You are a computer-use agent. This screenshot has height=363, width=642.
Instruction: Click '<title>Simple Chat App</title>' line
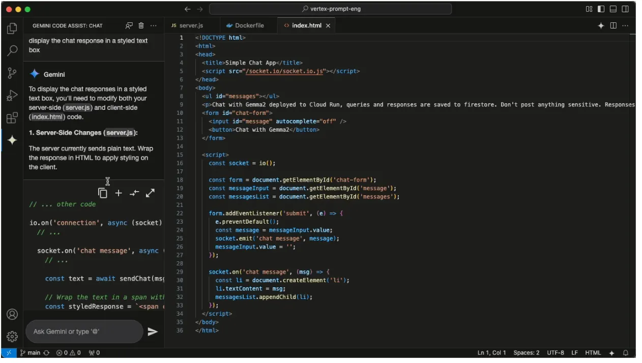252,63
